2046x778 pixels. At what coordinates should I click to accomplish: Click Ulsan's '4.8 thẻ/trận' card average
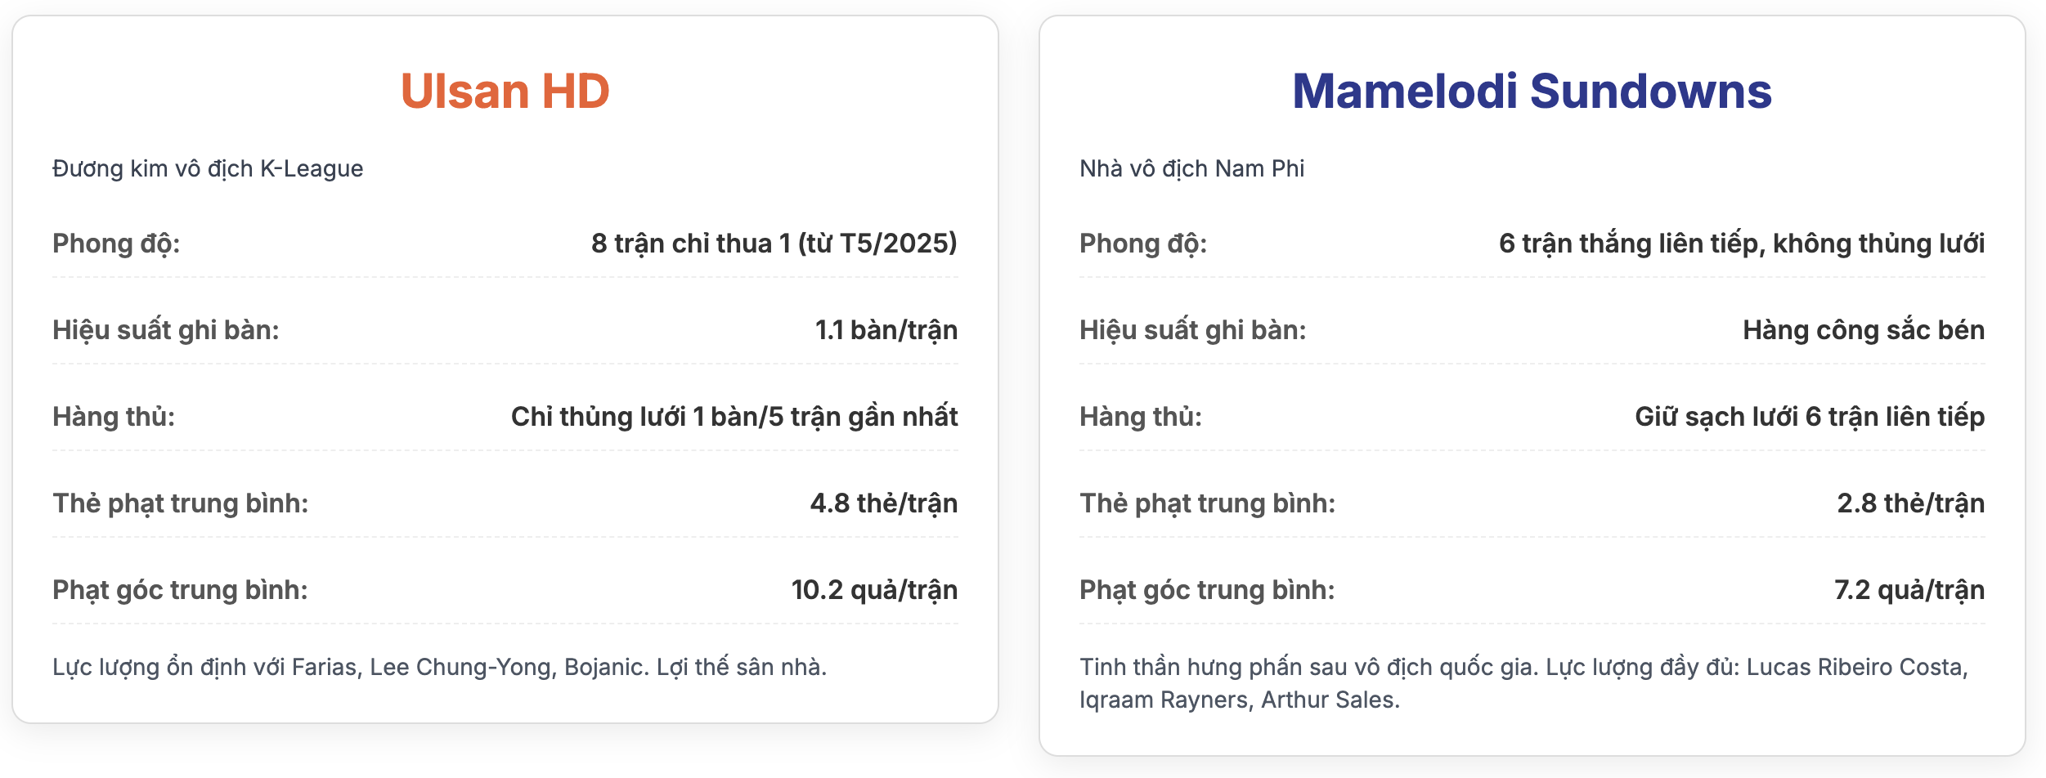pyautogui.click(x=883, y=503)
